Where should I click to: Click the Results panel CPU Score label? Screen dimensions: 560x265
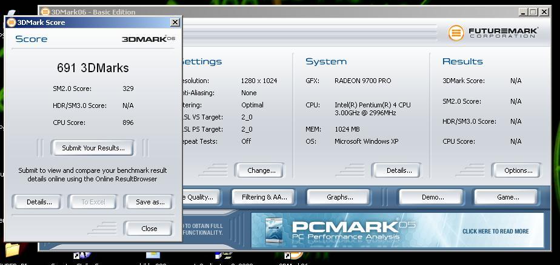(x=459, y=141)
